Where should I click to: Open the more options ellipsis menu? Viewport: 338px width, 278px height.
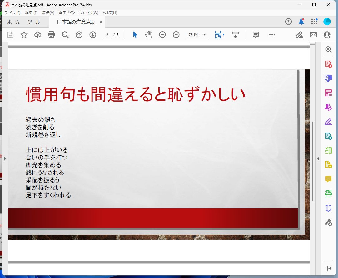[272, 35]
